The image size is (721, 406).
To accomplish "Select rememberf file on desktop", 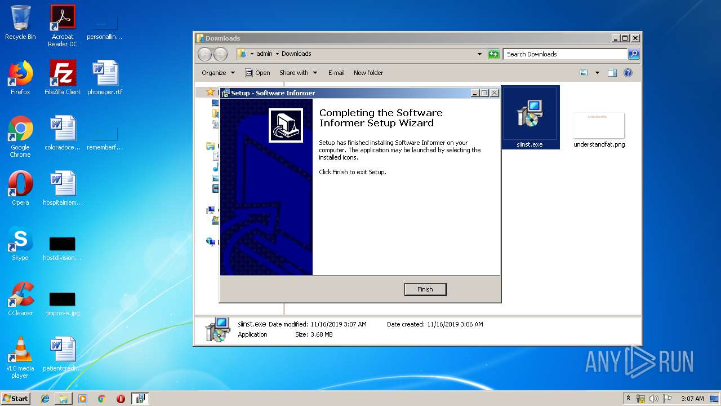I will coord(105,139).
